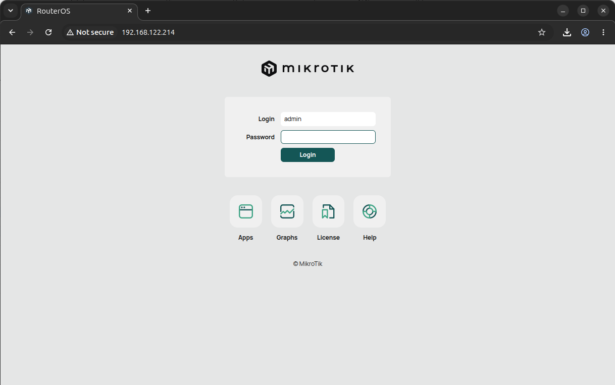Minimize the browser window
This screenshot has width=615, height=385.
[563, 11]
